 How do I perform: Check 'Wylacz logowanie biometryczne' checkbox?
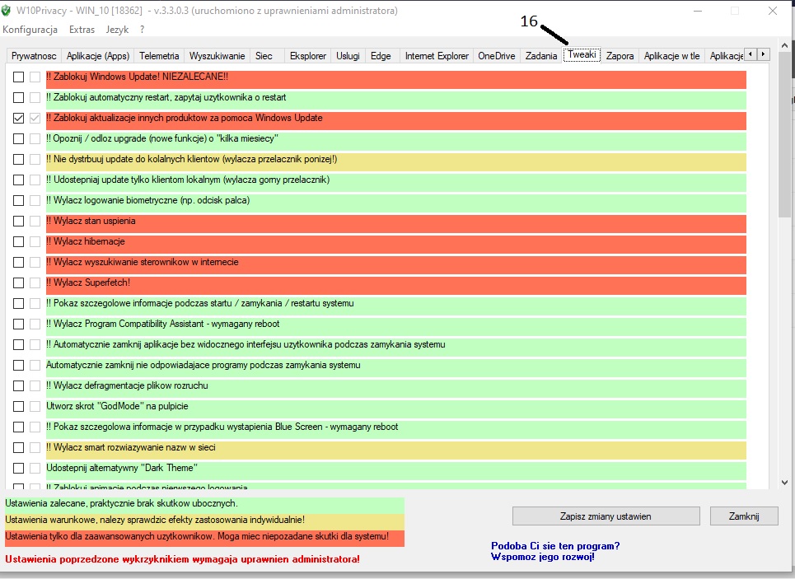point(18,200)
